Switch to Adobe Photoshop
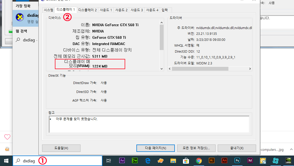This screenshot has height=166, width=294. (237, 161)
